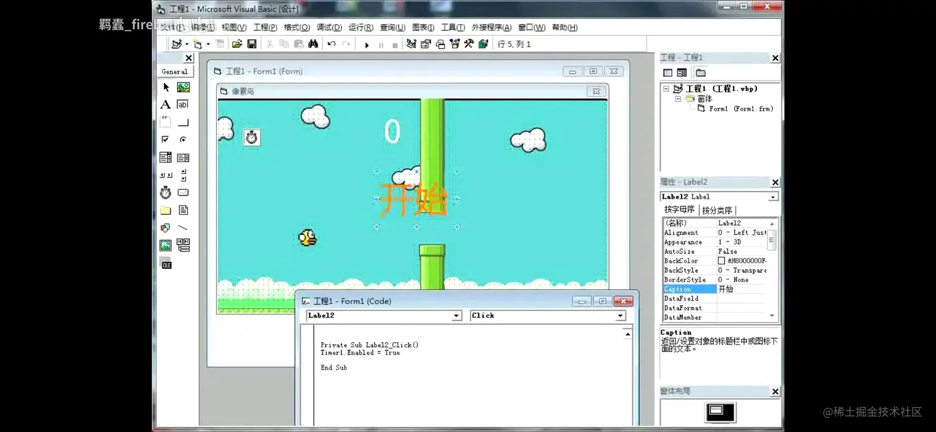Click the Undo toolbar button
Viewport: 936px width, 432px height.
(x=332, y=44)
